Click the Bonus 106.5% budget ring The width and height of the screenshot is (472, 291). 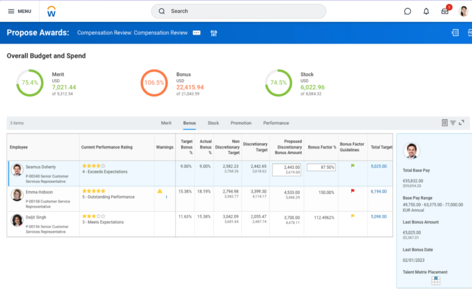click(x=154, y=83)
